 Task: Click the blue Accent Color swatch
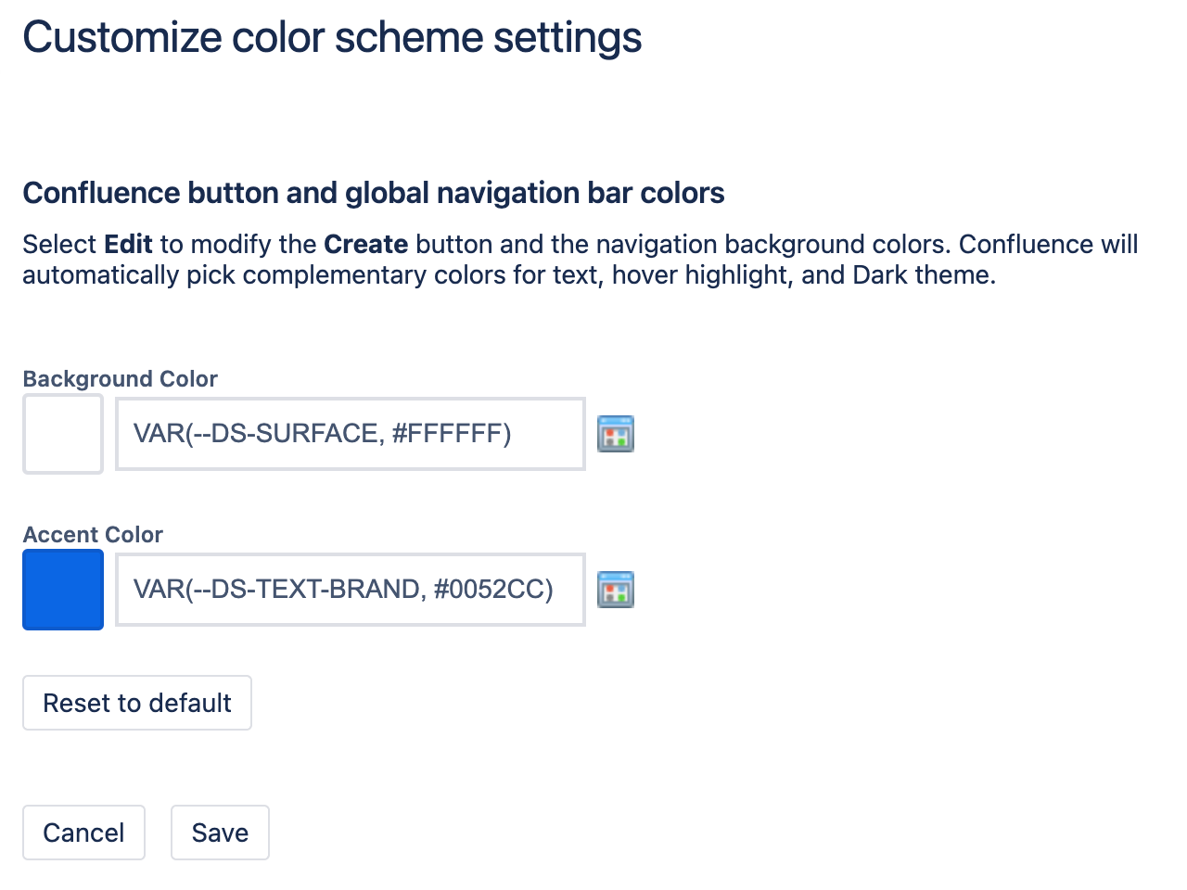pos(63,590)
